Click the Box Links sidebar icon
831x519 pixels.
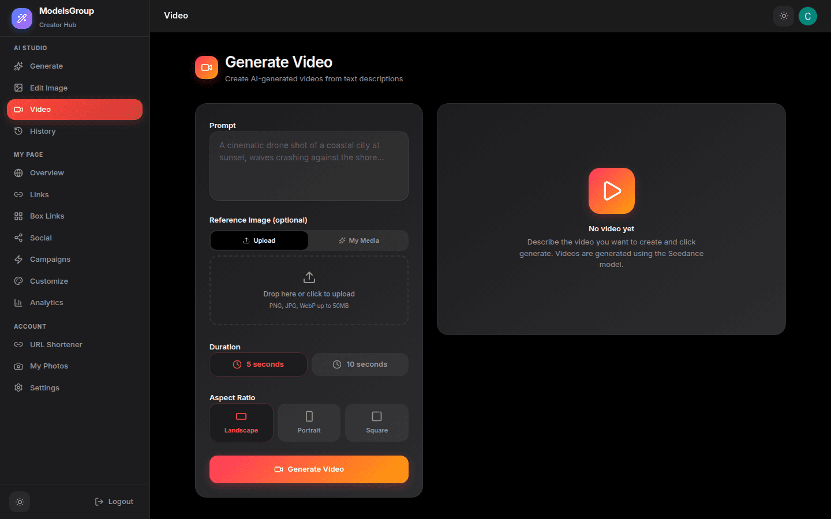pyautogui.click(x=19, y=216)
